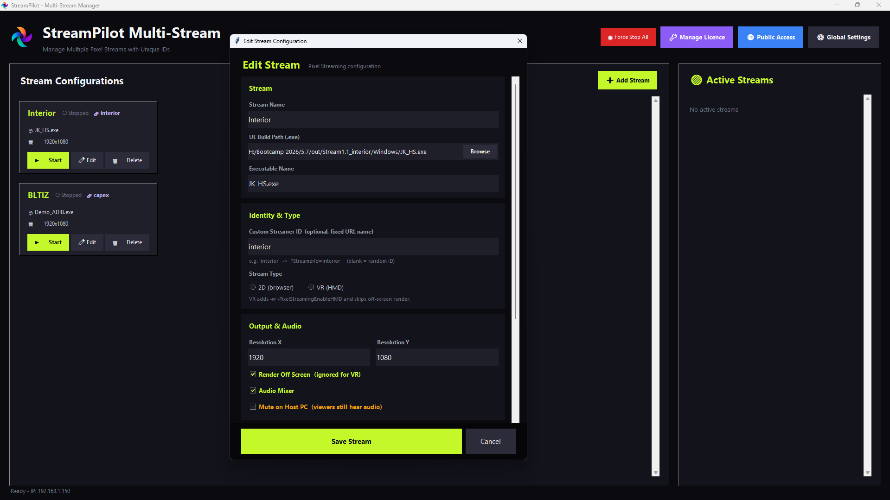Click scroll down arrow in Active Streams panel

click(x=868, y=473)
